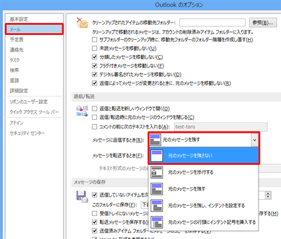This screenshot has height=239, width=281.
Task: Click the include-and-indent layout icon
Action: click(157, 205)
